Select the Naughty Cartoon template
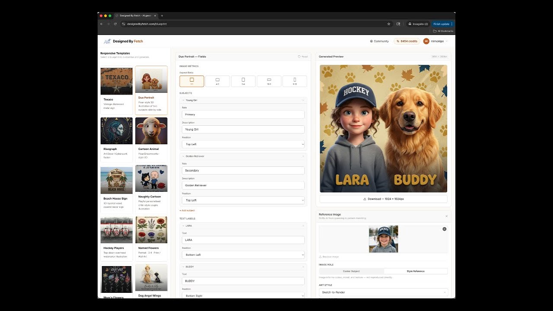The width and height of the screenshot is (553, 311). (151, 189)
